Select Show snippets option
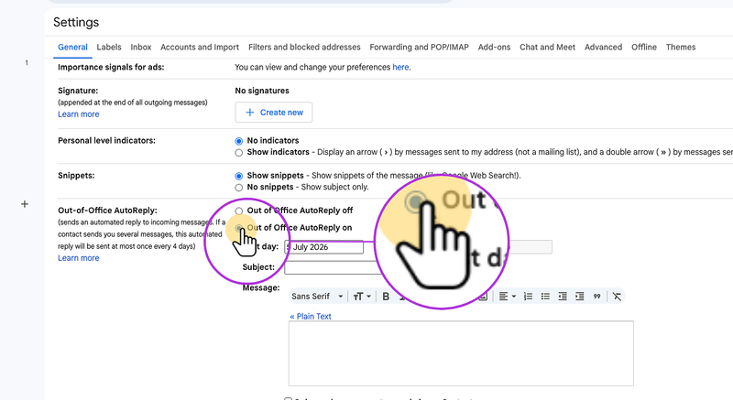This screenshot has height=400, width=733. pyautogui.click(x=239, y=176)
